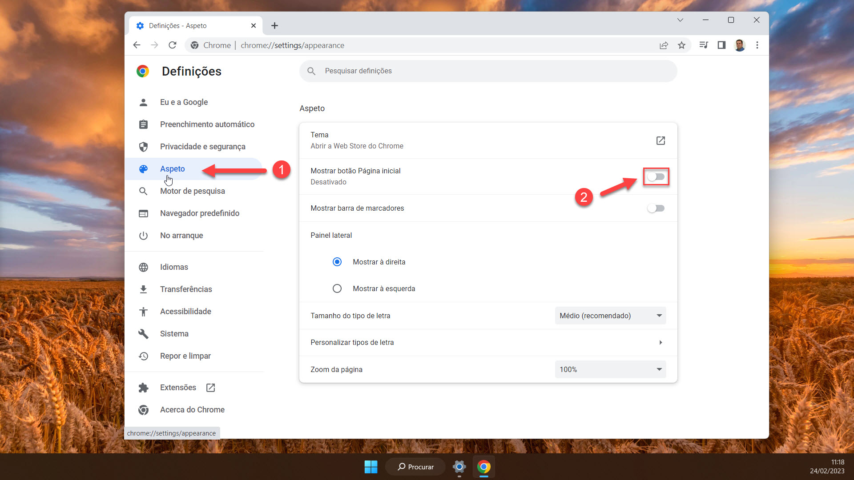
Task: Click the reload page icon
Action: (x=173, y=45)
